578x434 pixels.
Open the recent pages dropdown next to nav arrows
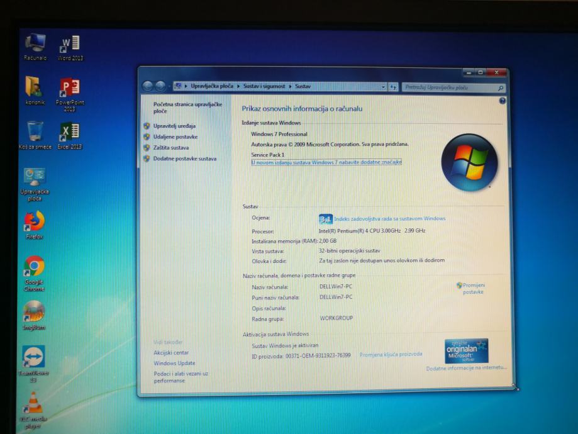click(170, 87)
